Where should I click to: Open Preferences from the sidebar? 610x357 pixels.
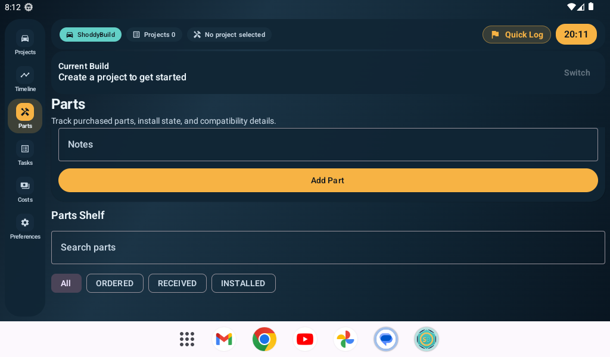click(25, 228)
